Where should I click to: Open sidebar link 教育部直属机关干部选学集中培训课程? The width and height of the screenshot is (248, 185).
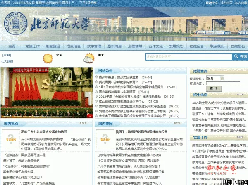pos(219,157)
